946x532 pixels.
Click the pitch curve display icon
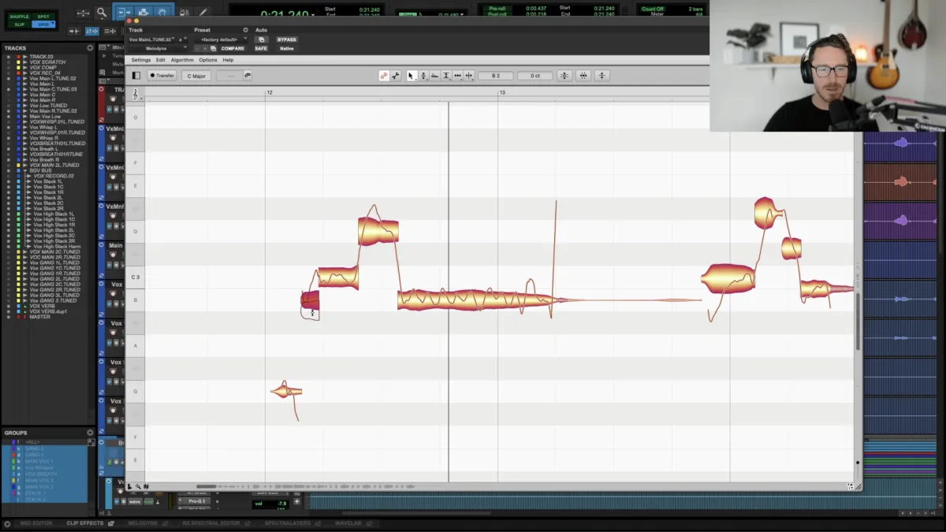(396, 76)
